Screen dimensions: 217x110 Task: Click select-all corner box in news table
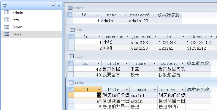(x=71, y=89)
